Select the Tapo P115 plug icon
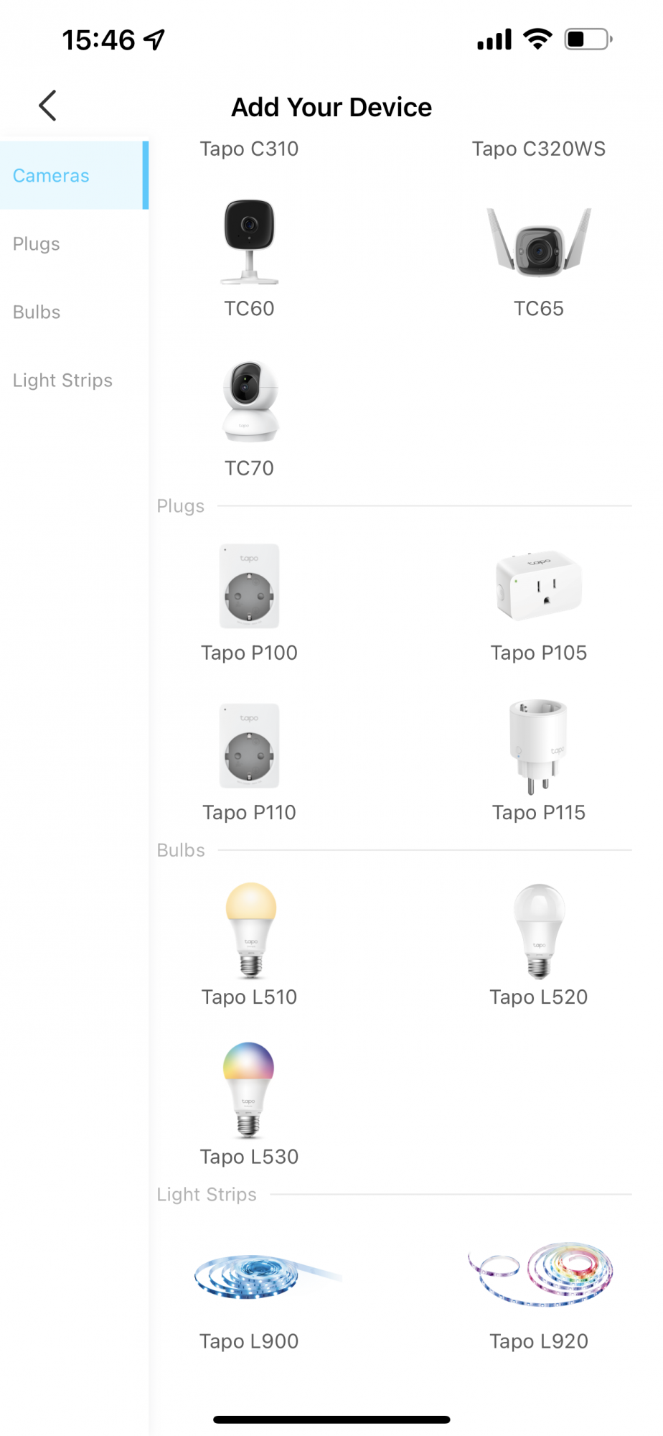This screenshot has height=1436, width=663. click(538, 747)
